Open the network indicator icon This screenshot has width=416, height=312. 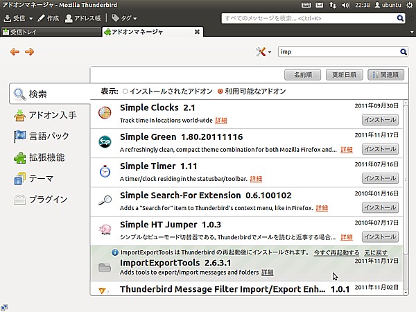pos(333,5)
